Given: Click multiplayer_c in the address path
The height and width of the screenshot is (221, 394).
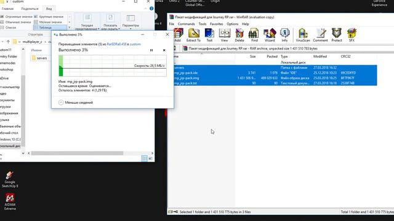Looking at the screenshot, I should tap(33, 42).
